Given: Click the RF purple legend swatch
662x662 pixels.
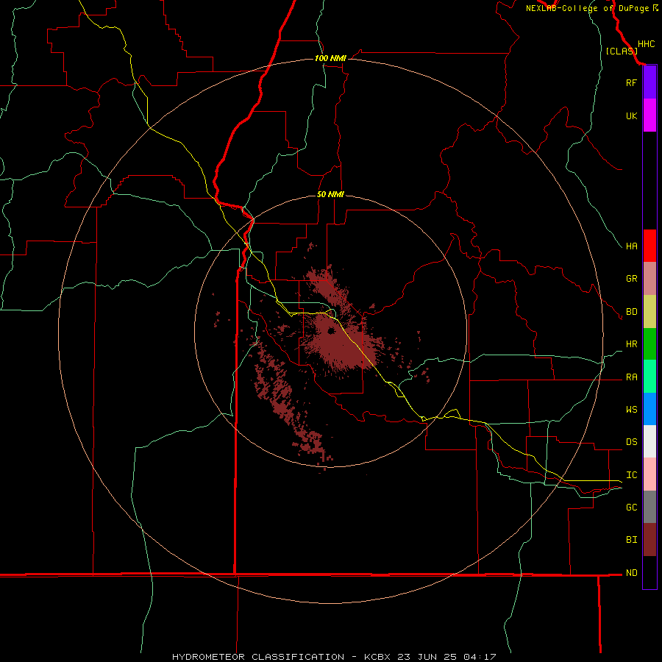Looking at the screenshot, I should (649, 82).
